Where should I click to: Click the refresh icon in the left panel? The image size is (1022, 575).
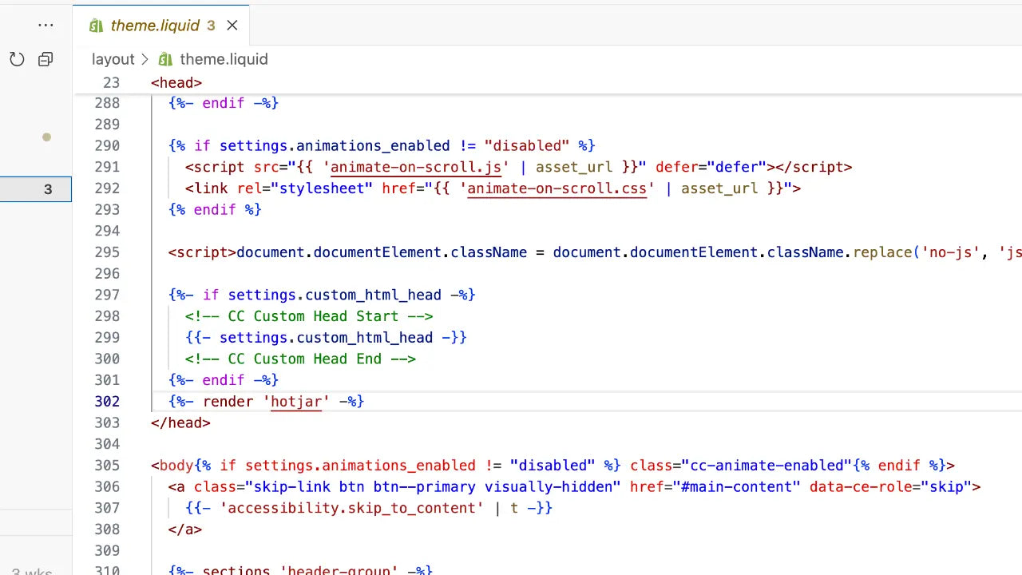[17, 58]
